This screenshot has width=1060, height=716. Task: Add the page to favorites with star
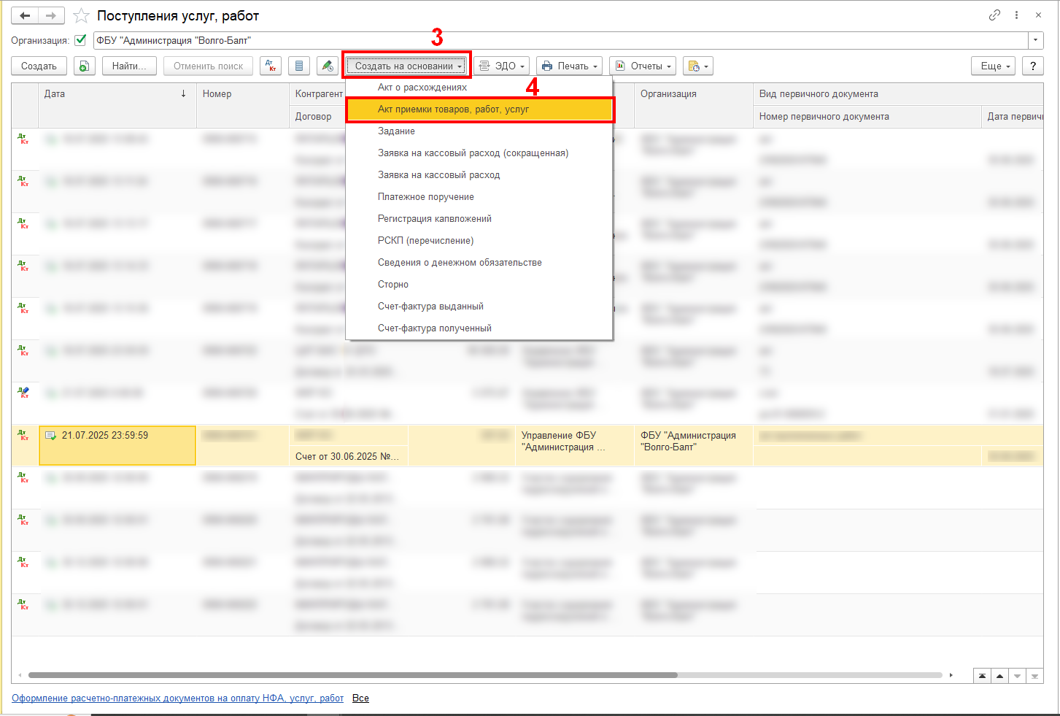82,15
